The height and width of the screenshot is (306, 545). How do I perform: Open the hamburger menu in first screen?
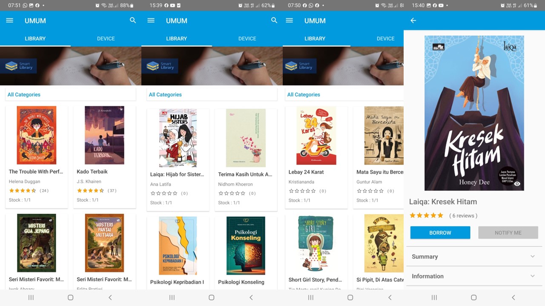tap(10, 20)
